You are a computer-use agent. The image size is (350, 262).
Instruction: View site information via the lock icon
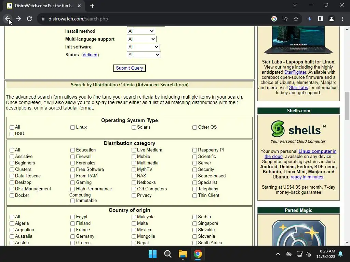(x=43, y=19)
